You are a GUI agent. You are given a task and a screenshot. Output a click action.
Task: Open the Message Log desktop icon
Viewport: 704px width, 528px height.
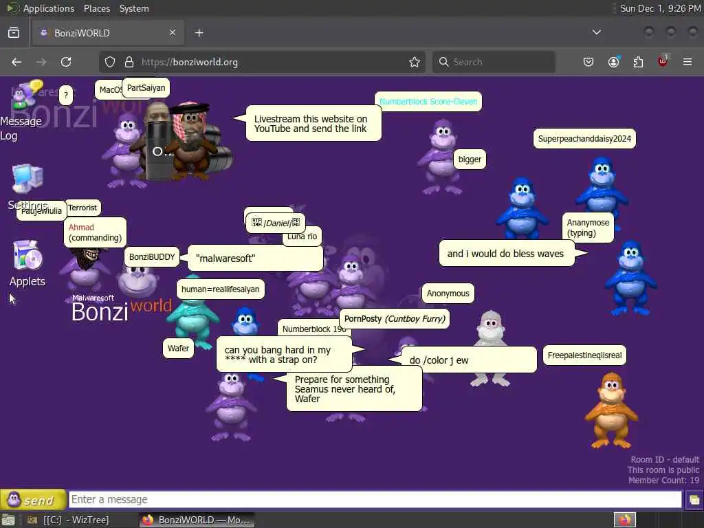(27, 95)
